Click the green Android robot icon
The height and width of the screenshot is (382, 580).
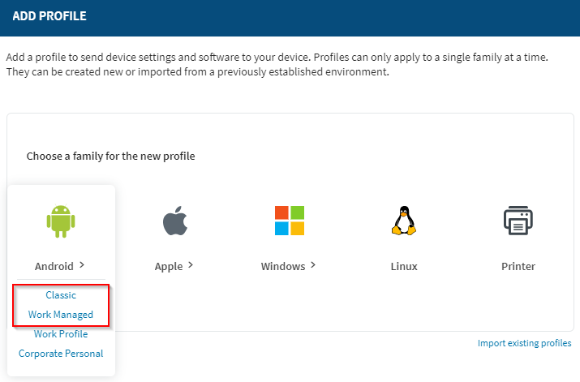coord(61,221)
